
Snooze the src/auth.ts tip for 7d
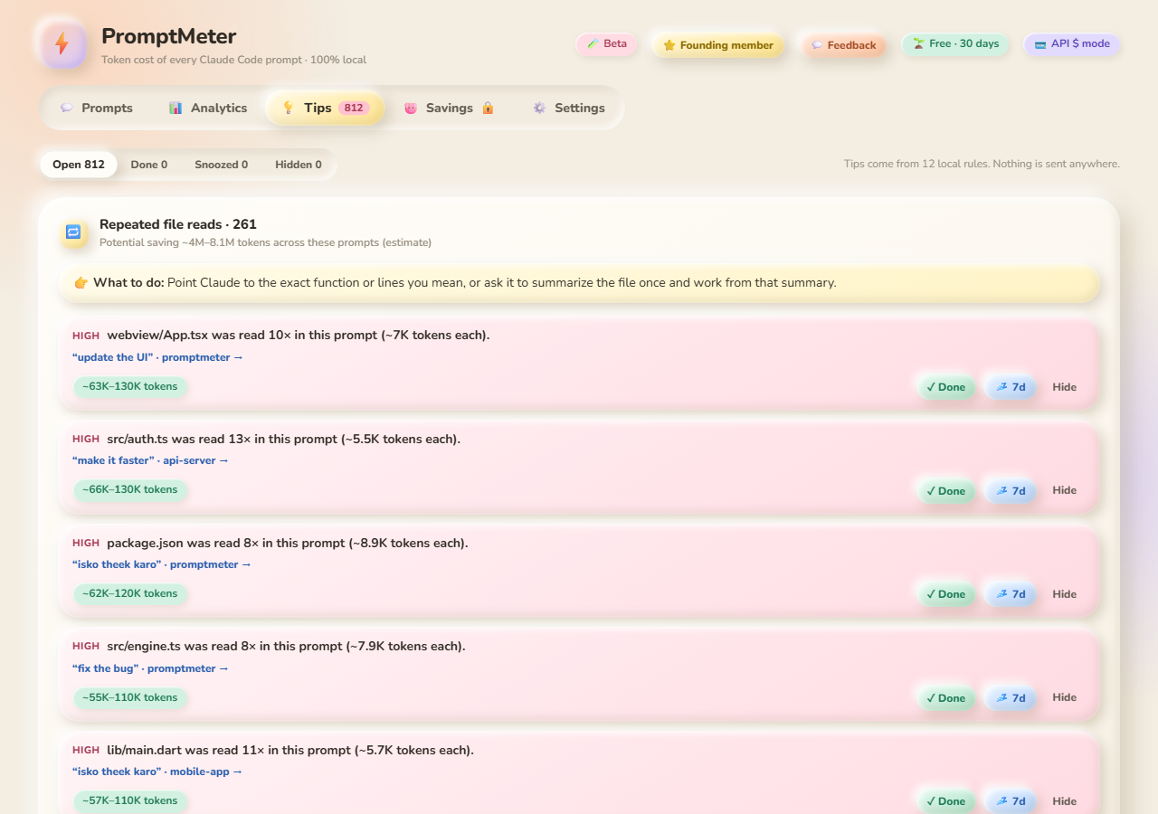click(1011, 491)
